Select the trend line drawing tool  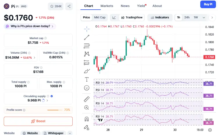[87, 37]
